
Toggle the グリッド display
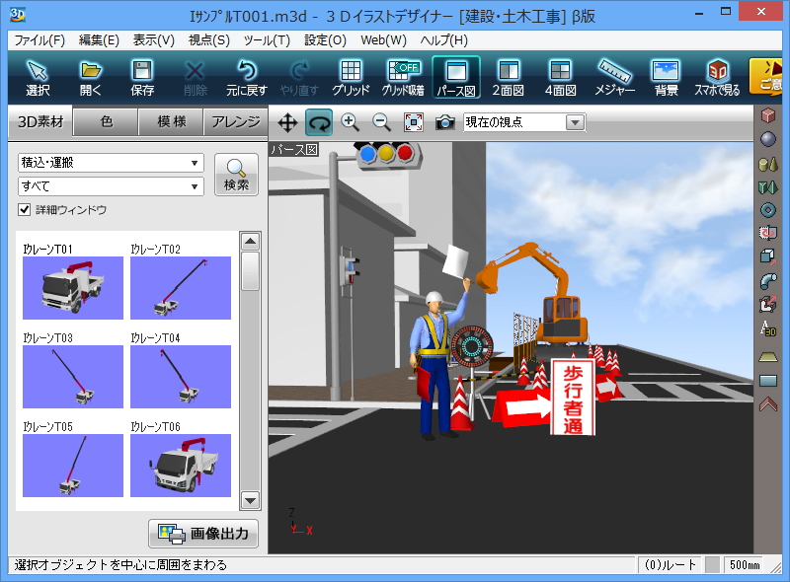coord(351,77)
